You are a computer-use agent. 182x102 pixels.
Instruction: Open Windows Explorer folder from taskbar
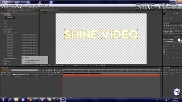click(x=16, y=99)
